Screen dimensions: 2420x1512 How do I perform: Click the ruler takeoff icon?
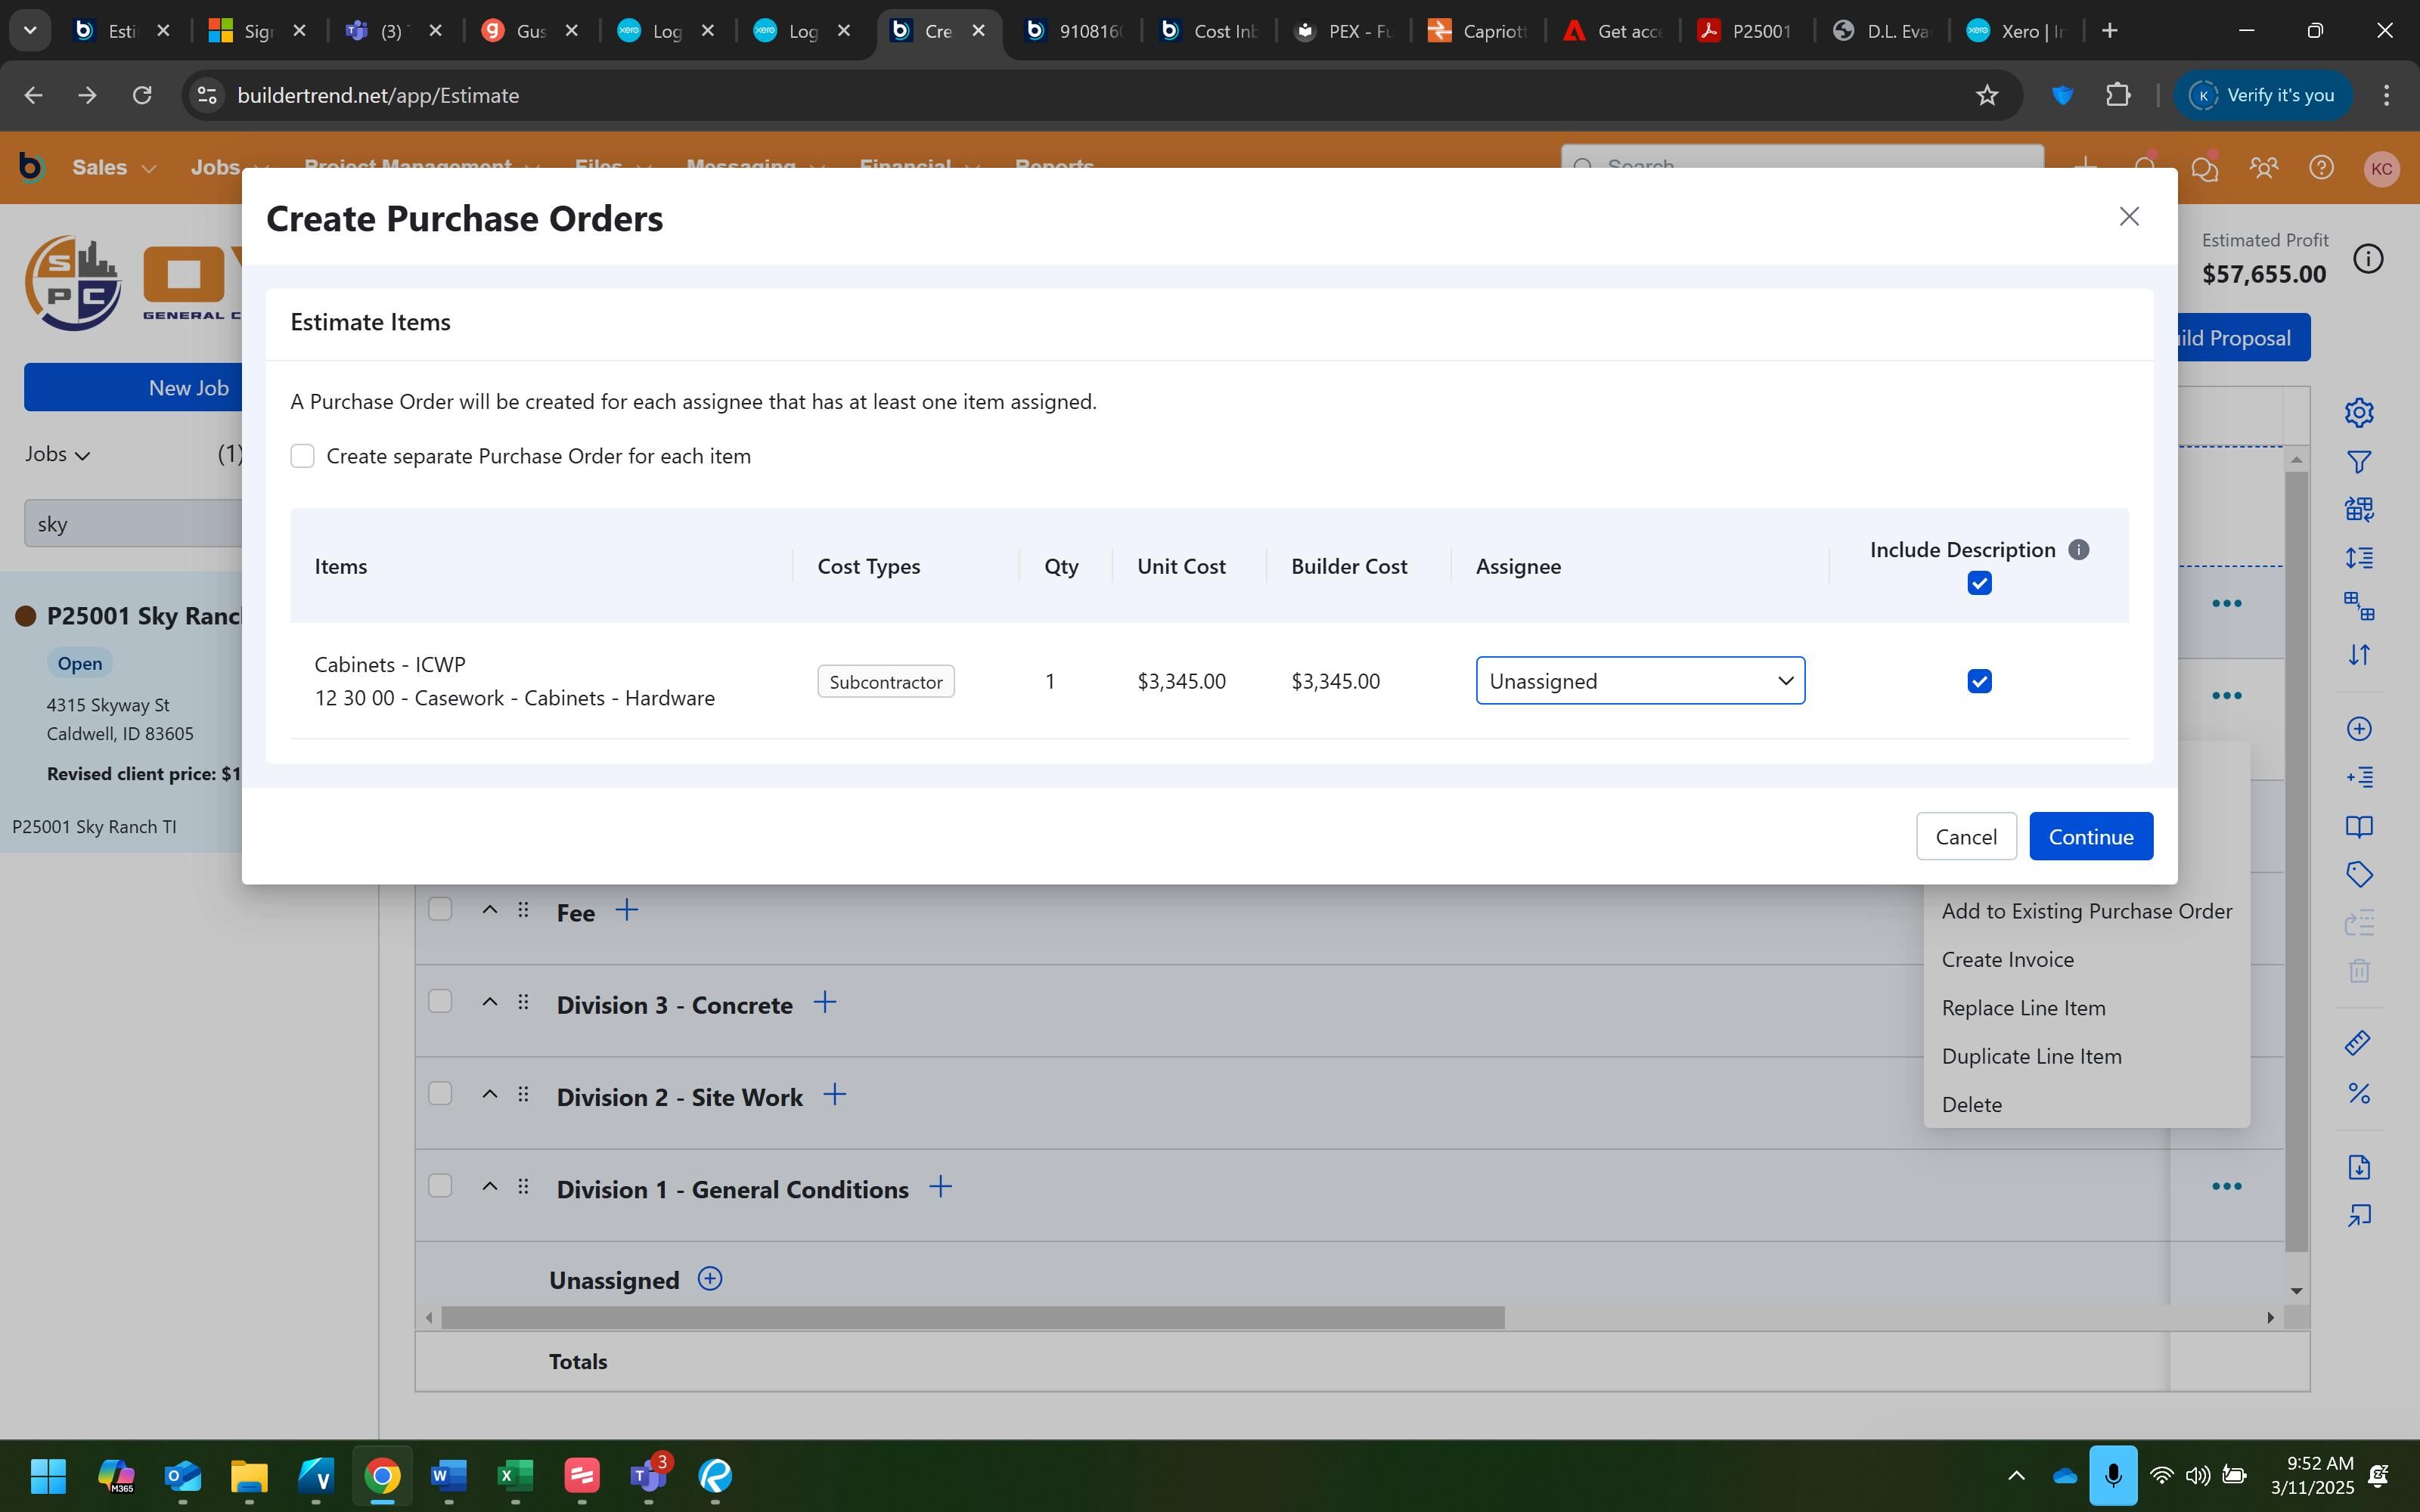[x=2359, y=1043]
